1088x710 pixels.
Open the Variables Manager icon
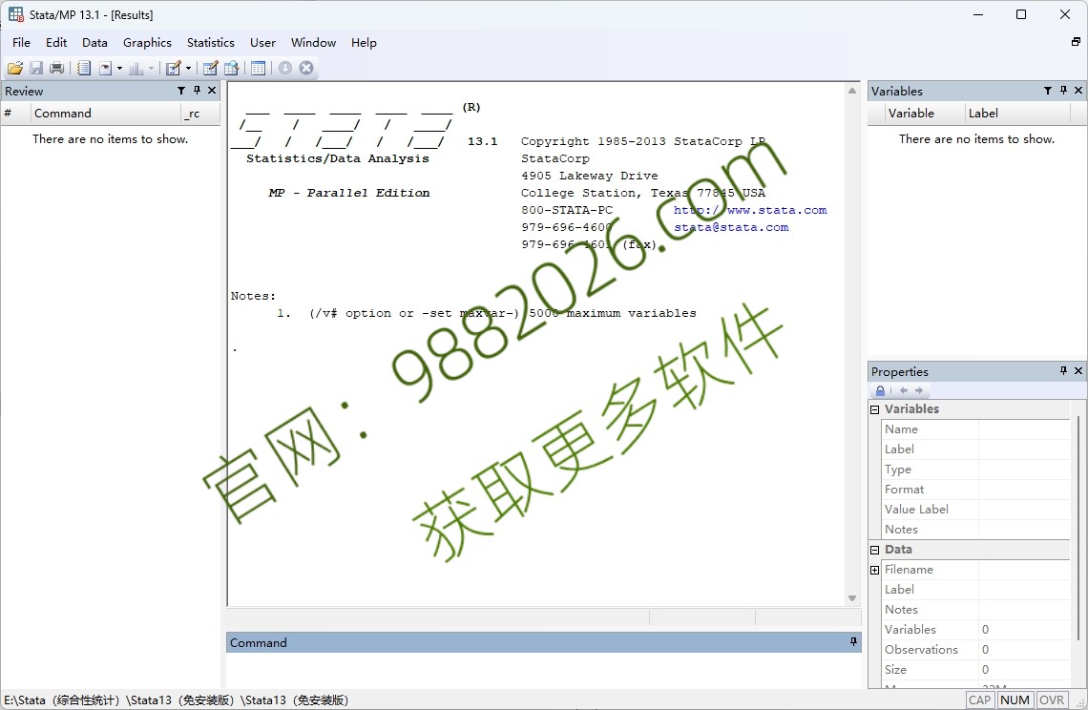[258, 68]
